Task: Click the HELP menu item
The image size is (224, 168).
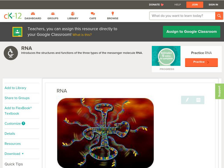Action: (178, 4)
